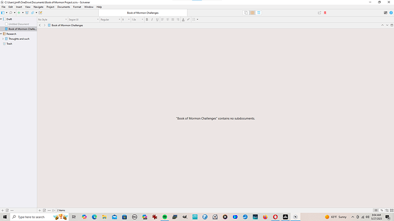Open the File menu
Viewport: 394px width, 221px height.
point(3,7)
